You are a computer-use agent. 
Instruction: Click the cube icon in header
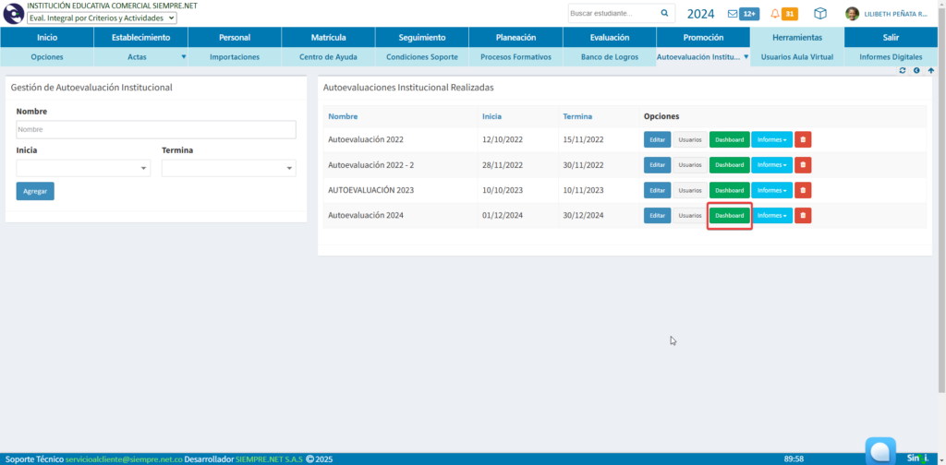[819, 14]
